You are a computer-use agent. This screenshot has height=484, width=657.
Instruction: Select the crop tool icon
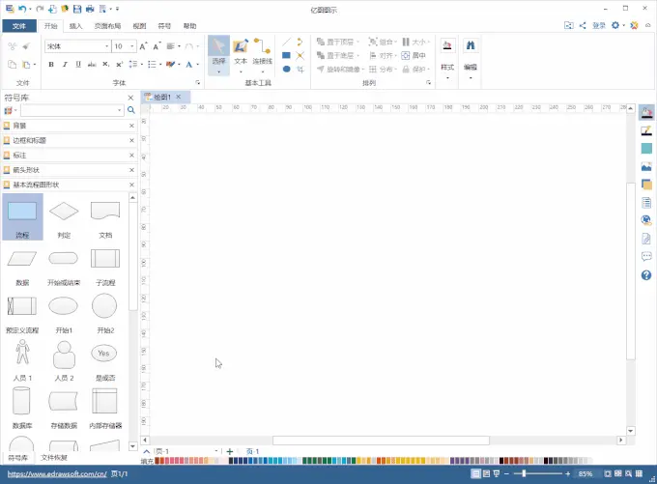[x=300, y=70]
